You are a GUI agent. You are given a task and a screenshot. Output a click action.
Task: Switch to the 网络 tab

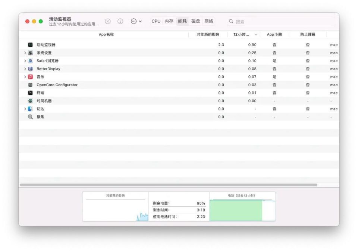209,21
